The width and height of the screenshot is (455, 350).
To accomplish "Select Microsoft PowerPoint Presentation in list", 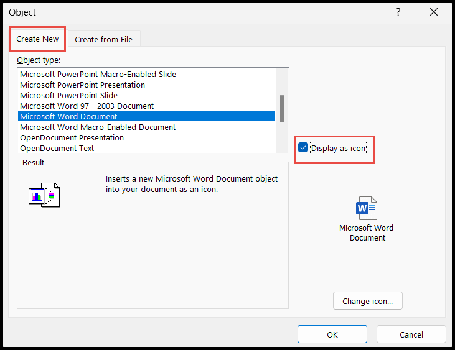I will coord(146,85).
